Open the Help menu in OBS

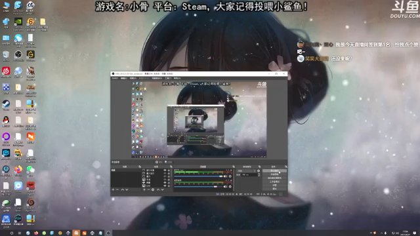point(177,78)
